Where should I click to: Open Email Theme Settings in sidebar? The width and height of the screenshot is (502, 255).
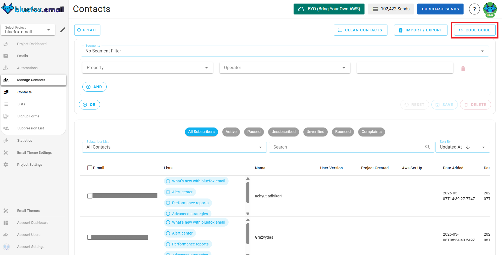tap(34, 153)
